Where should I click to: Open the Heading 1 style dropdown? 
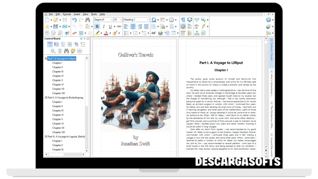148,20
